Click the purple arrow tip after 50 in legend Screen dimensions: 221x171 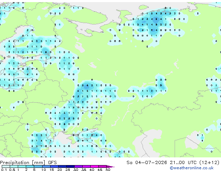(110, 166)
